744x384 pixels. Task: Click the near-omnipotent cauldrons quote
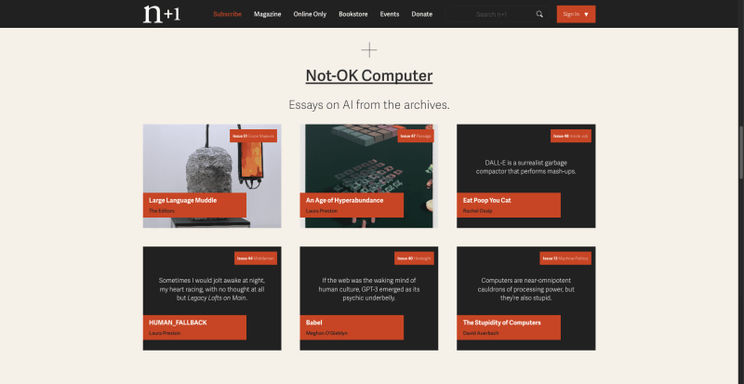click(x=525, y=289)
